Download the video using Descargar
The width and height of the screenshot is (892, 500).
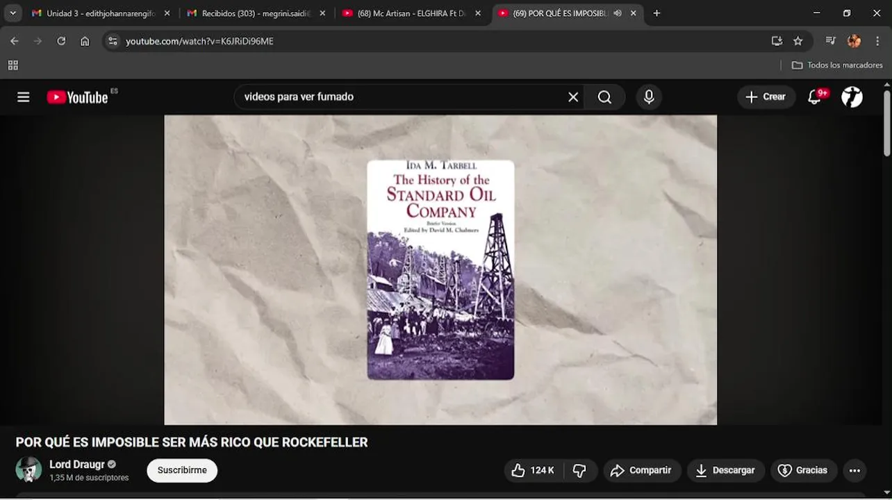click(x=726, y=471)
